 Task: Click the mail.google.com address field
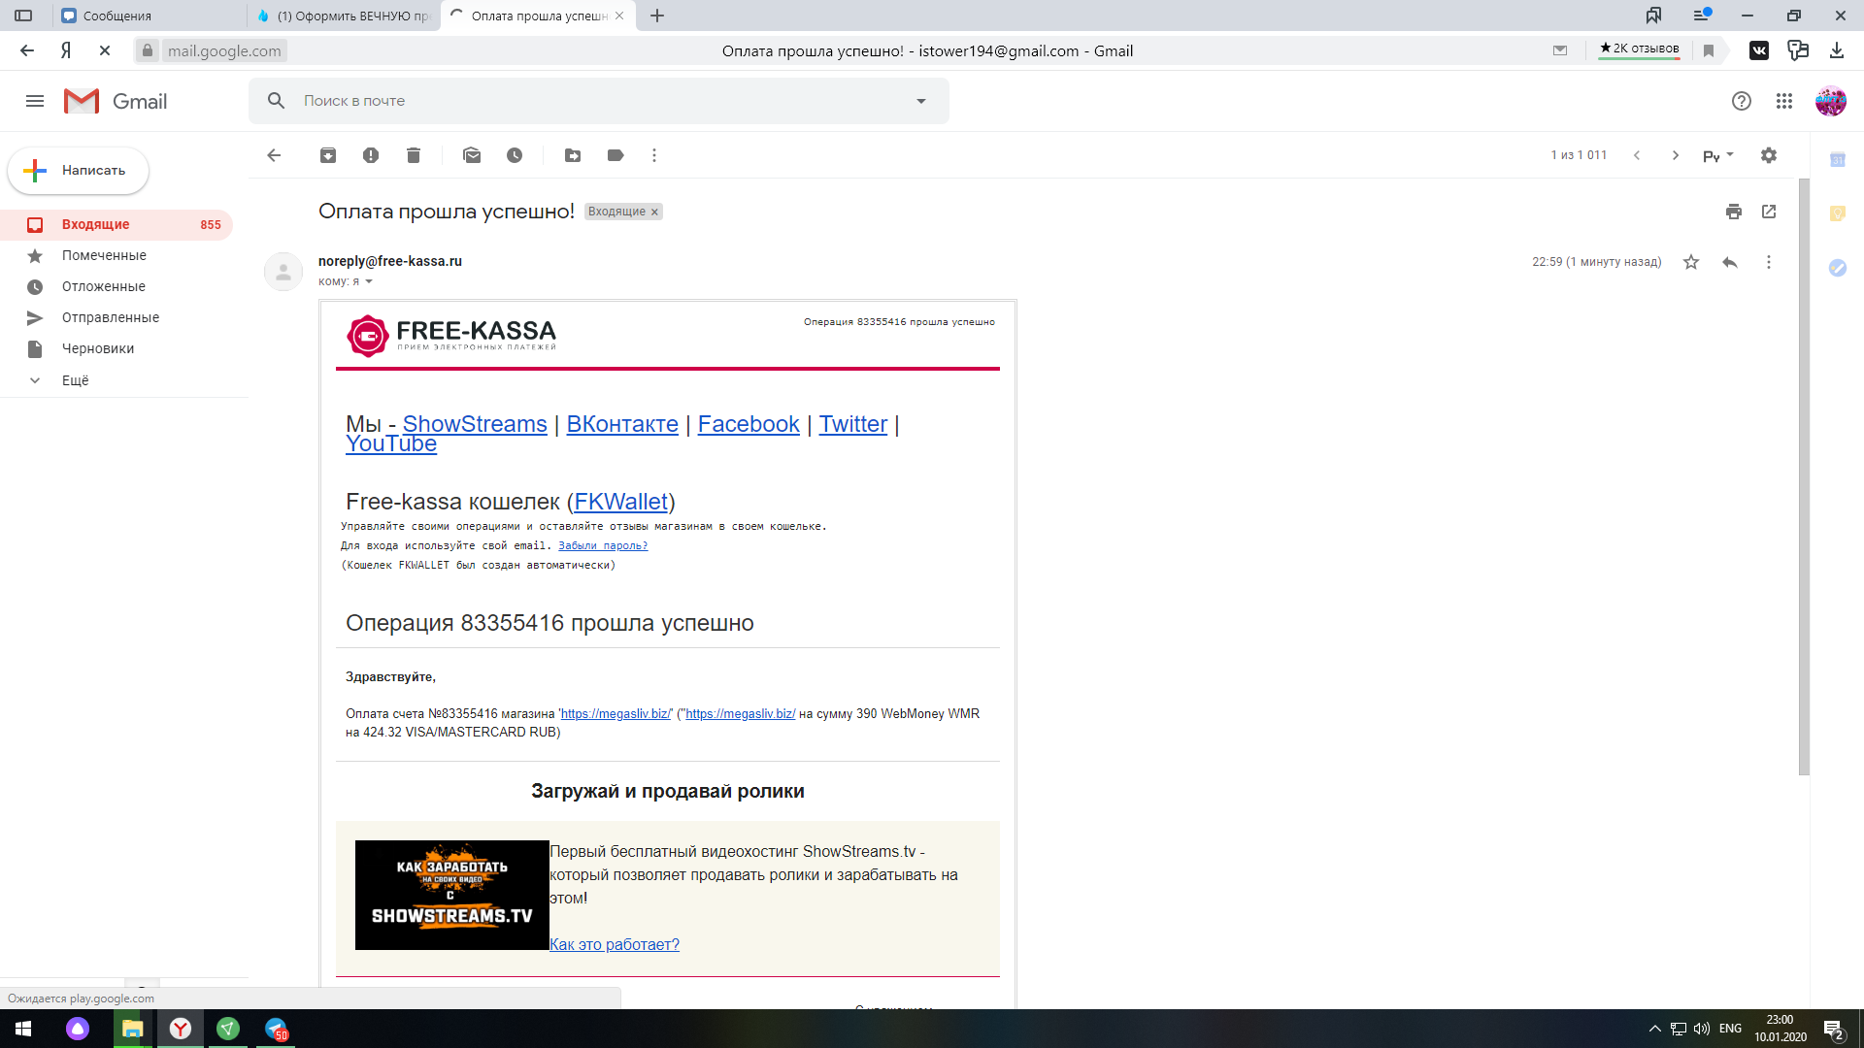point(224,50)
